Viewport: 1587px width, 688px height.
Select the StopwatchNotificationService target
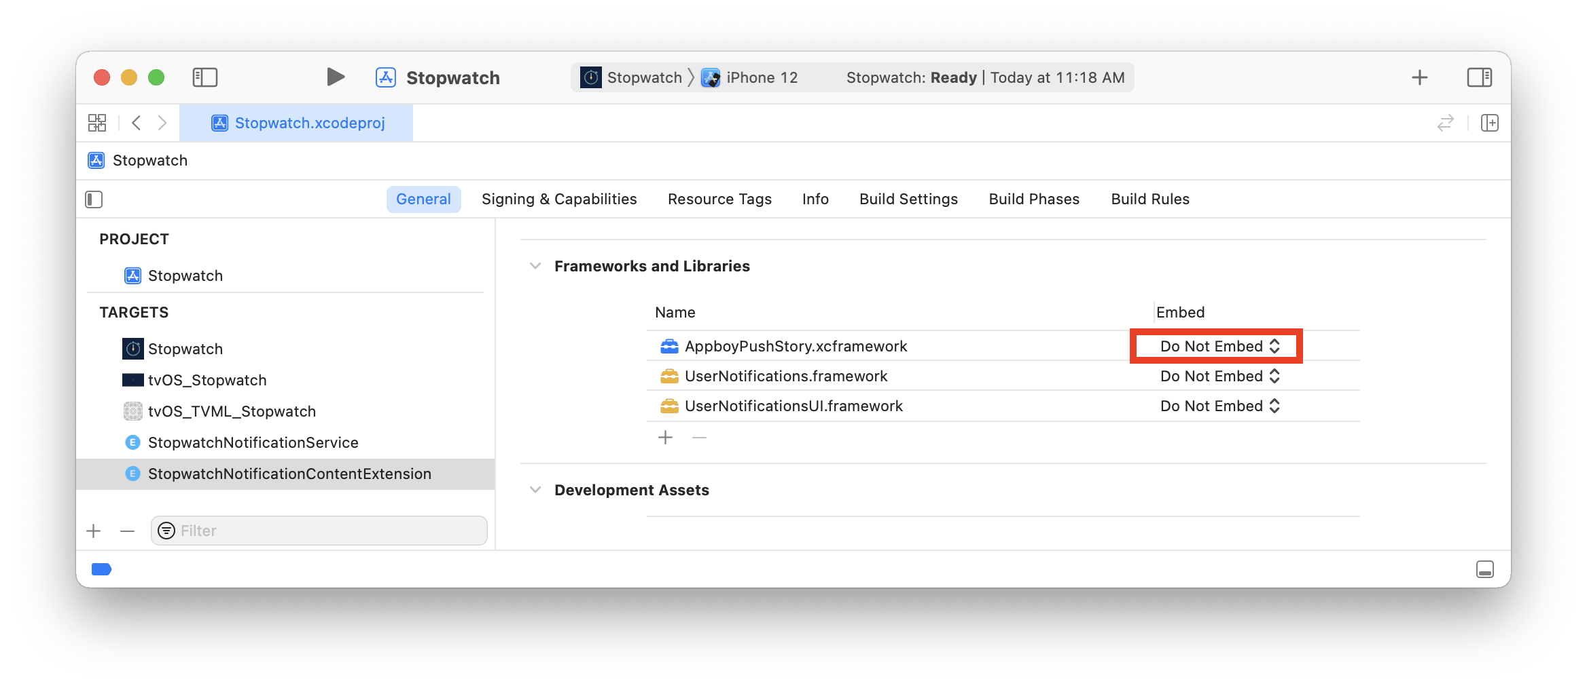tap(253, 442)
